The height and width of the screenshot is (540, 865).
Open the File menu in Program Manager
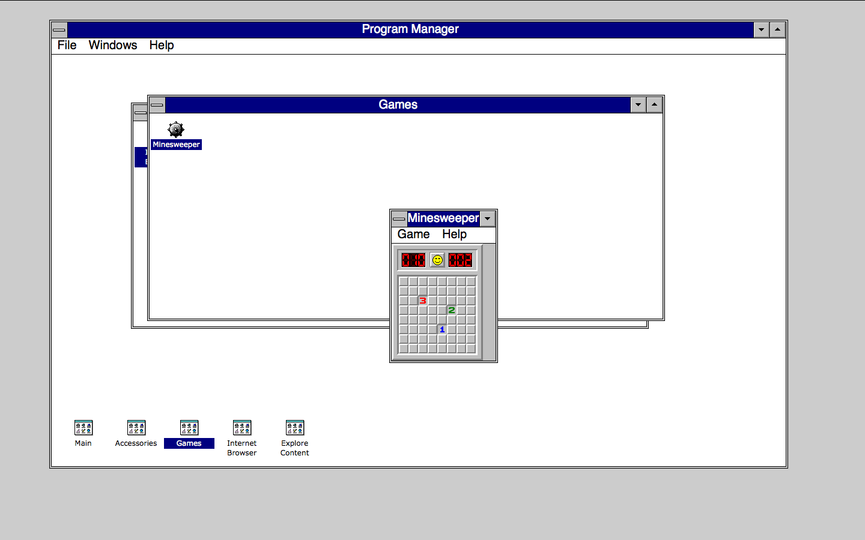[67, 45]
